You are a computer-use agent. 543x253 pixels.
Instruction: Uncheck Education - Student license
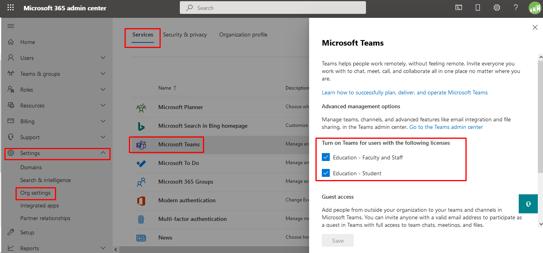coord(326,173)
